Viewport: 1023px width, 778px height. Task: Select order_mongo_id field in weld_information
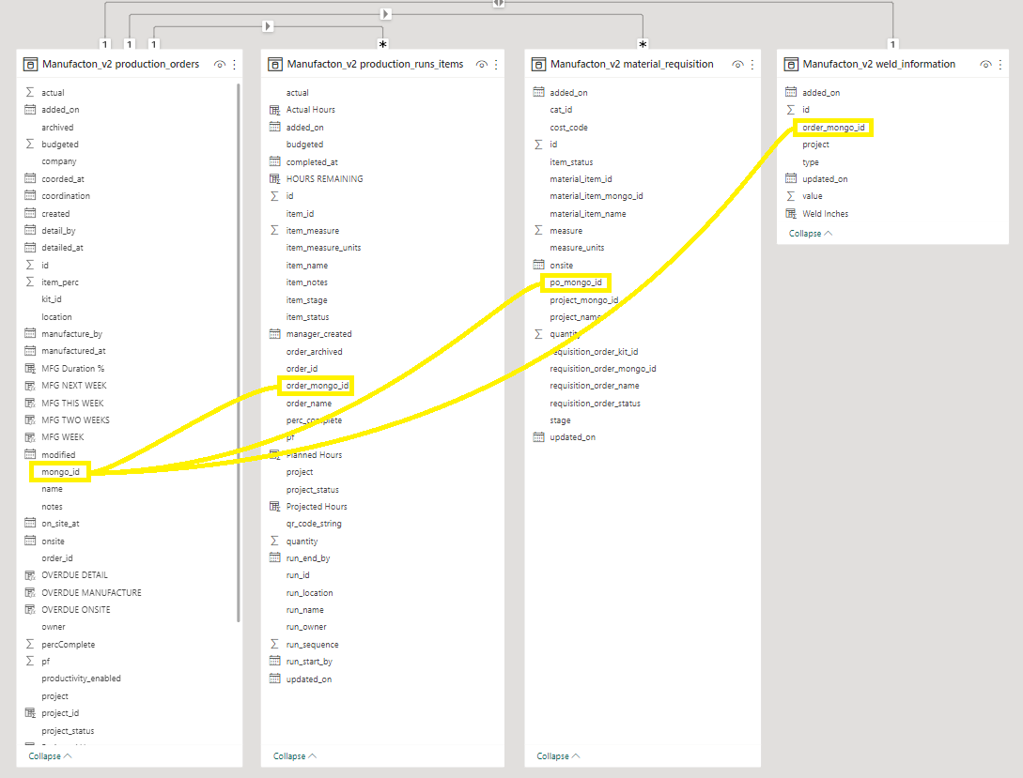click(833, 128)
